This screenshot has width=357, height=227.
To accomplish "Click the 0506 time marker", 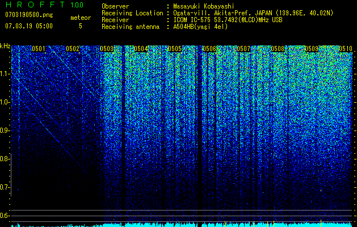I will (x=209, y=49).
